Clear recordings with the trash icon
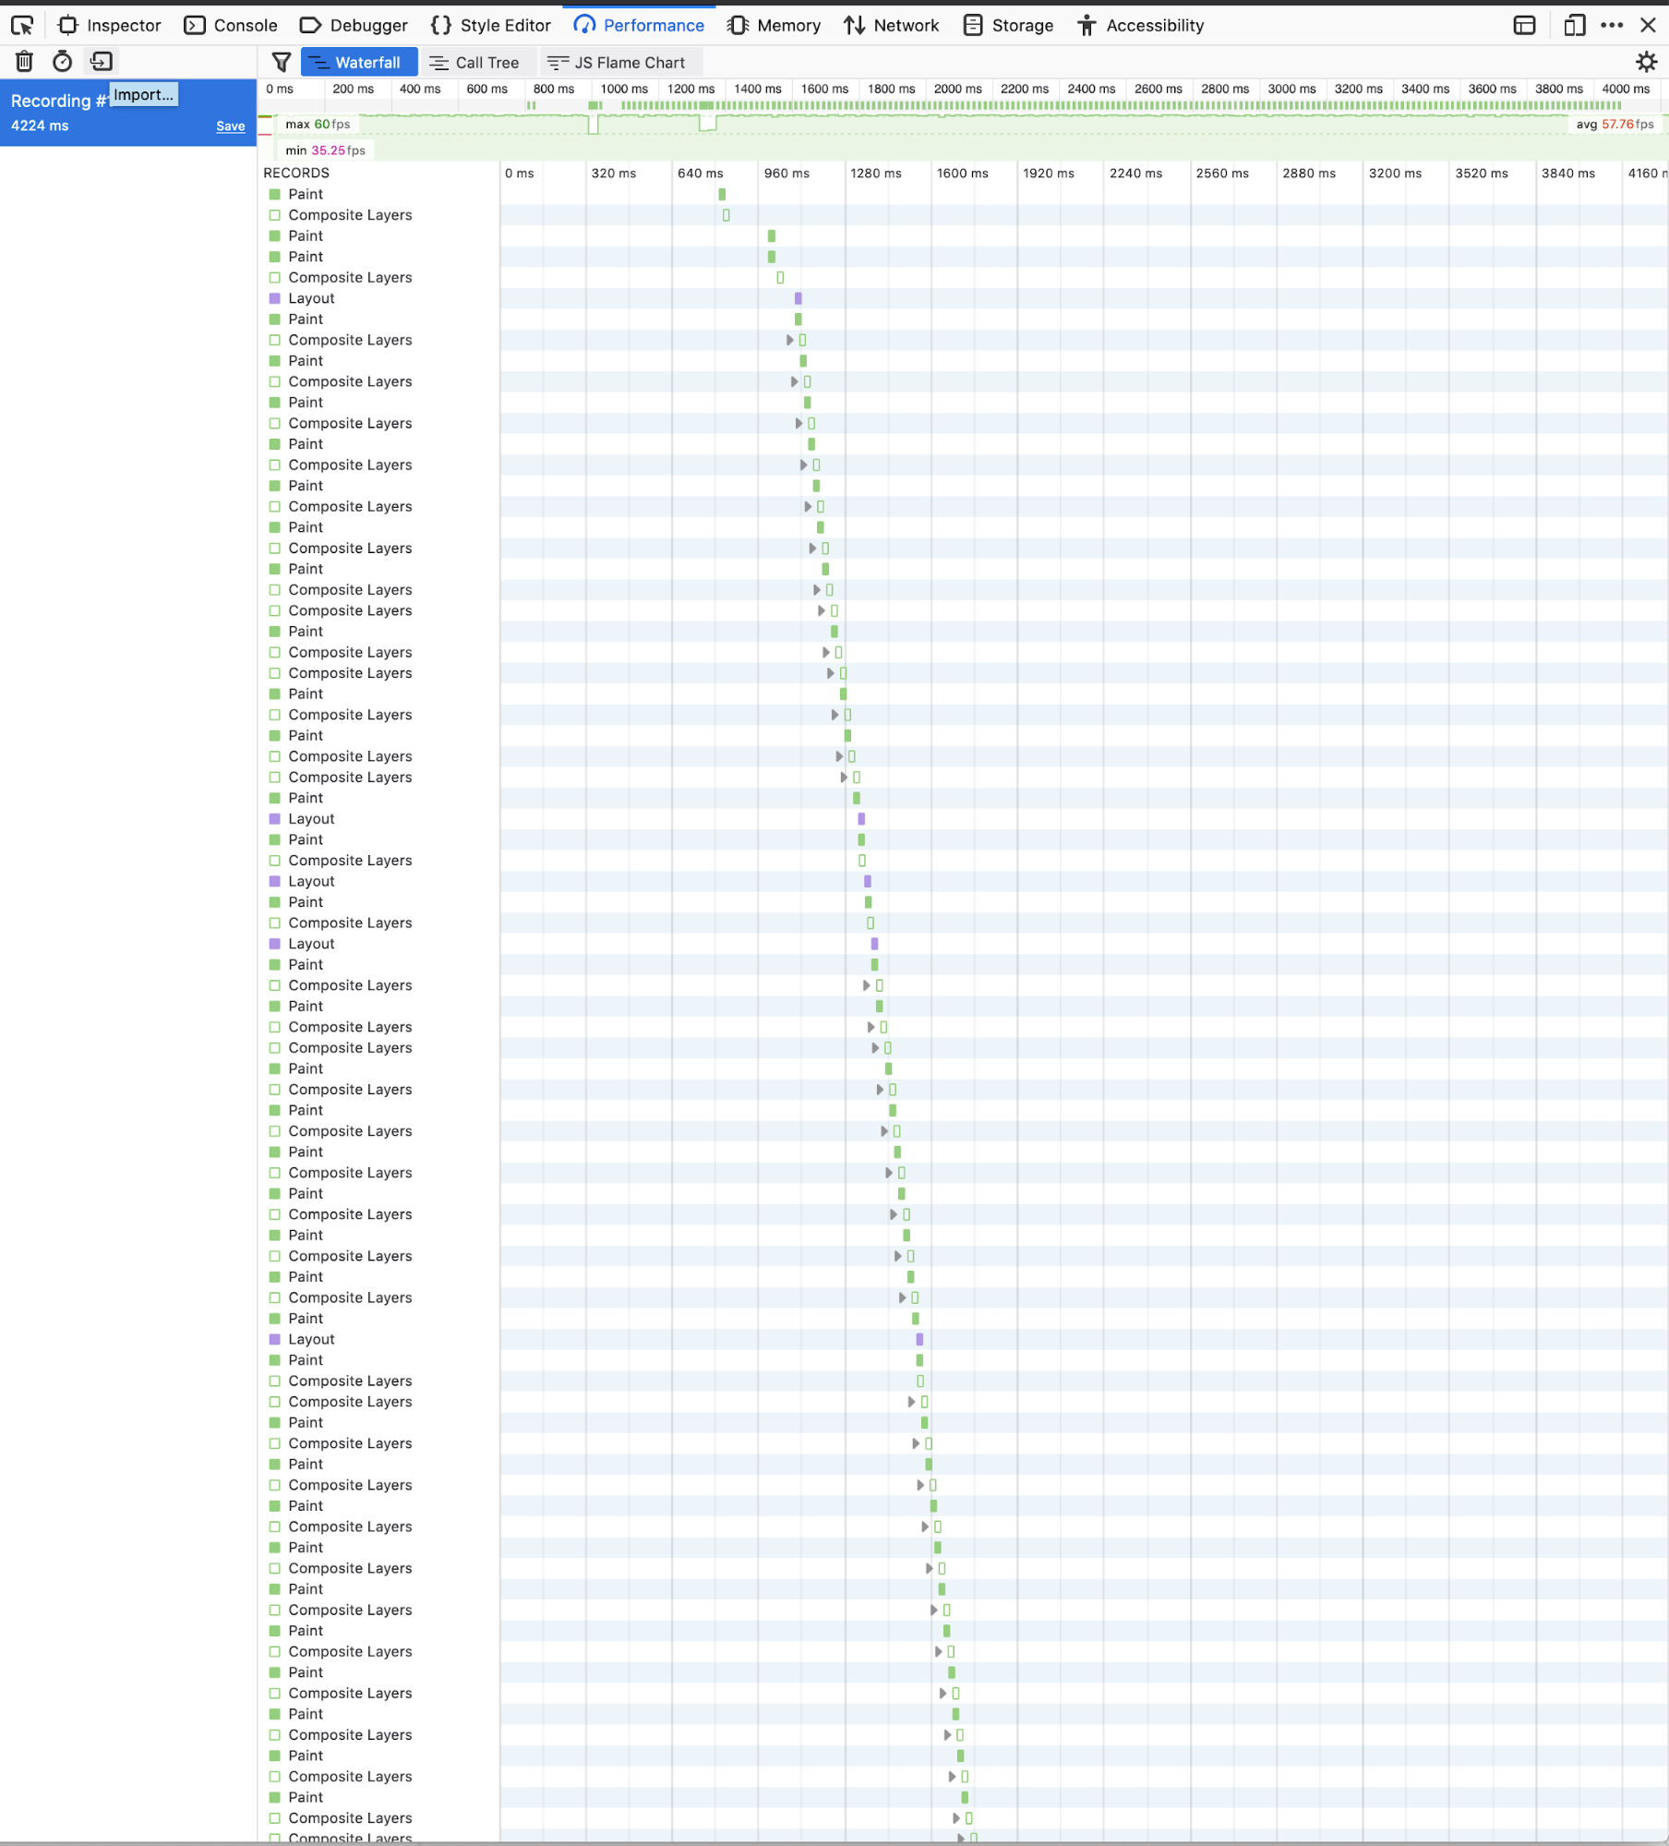 (24, 62)
